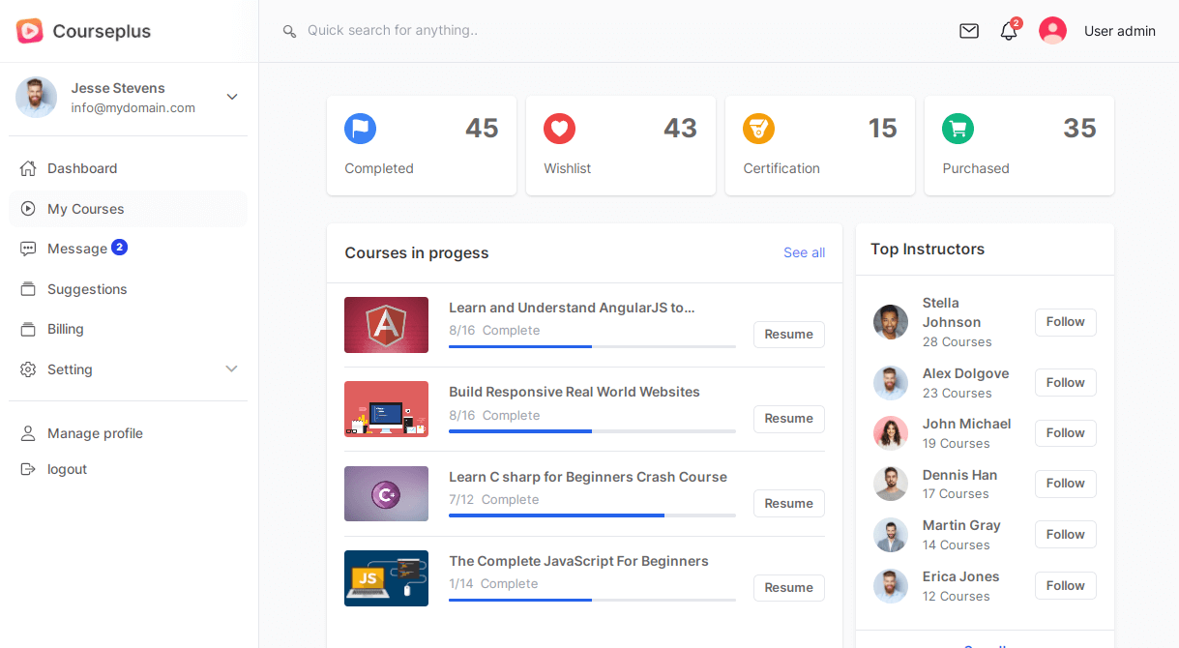Click the blue Completed flag icon
The width and height of the screenshot is (1179, 648).
tap(360, 129)
